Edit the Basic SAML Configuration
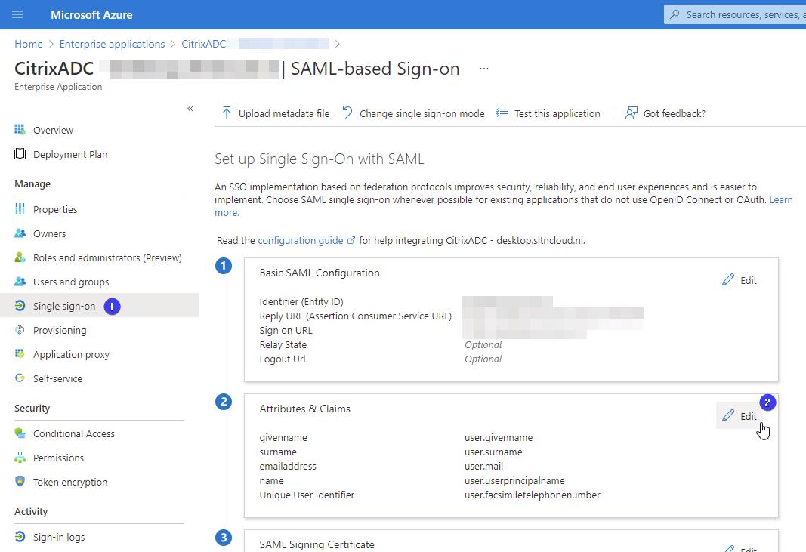This screenshot has width=806, height=552. pos(740,280)
